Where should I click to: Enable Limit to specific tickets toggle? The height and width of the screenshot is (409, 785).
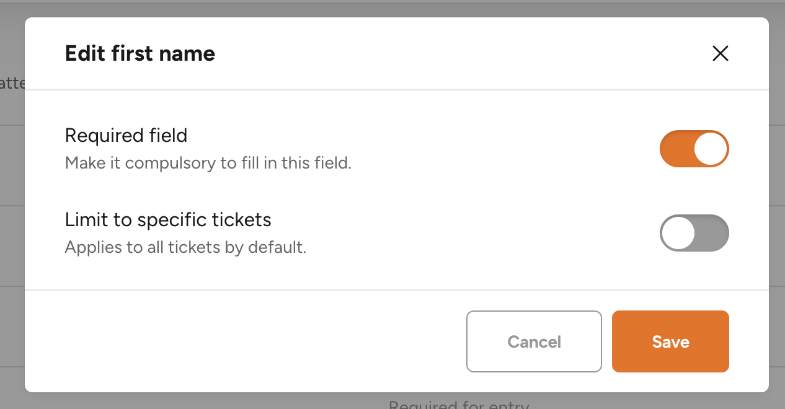click(x=694, y=233)
